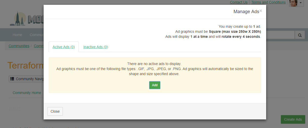
Task: Click the Community Navigator grid icon
Action: pyautogui.click(x=12, y=79)
